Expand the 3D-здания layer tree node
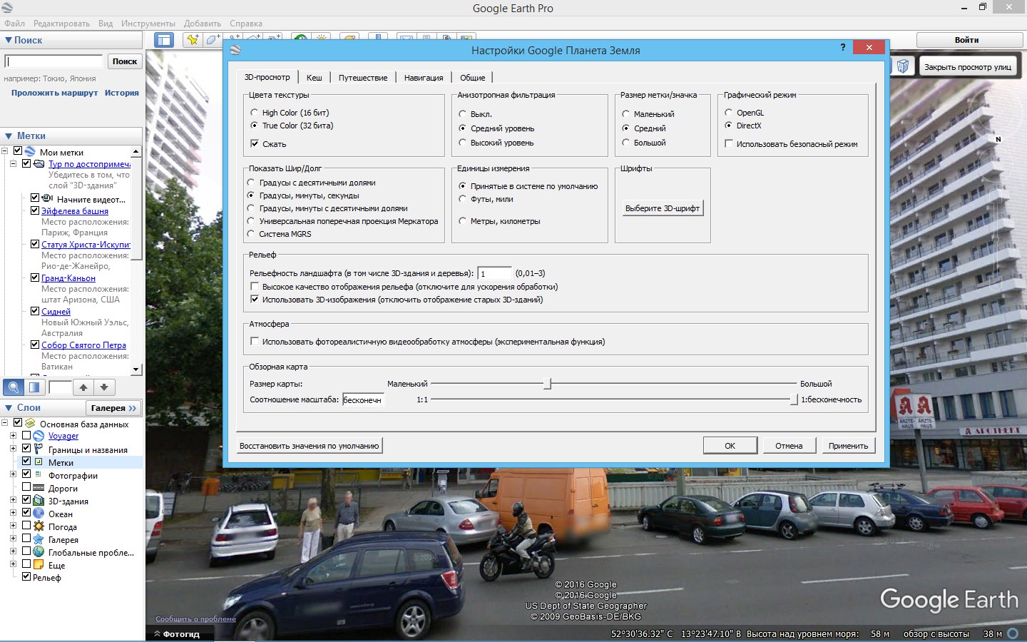The height and width of the screenshot is (642, 1027). point(13,501)
